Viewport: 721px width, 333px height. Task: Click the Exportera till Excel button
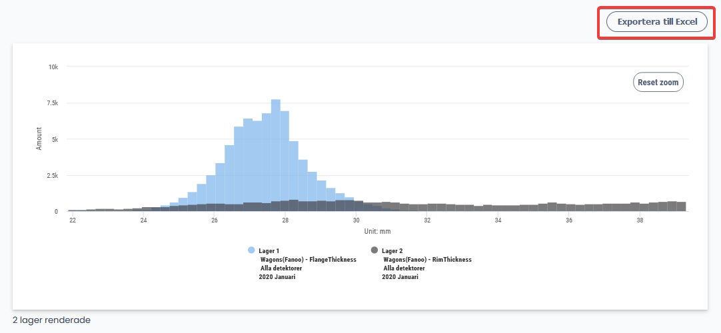[x=656, y=21]
